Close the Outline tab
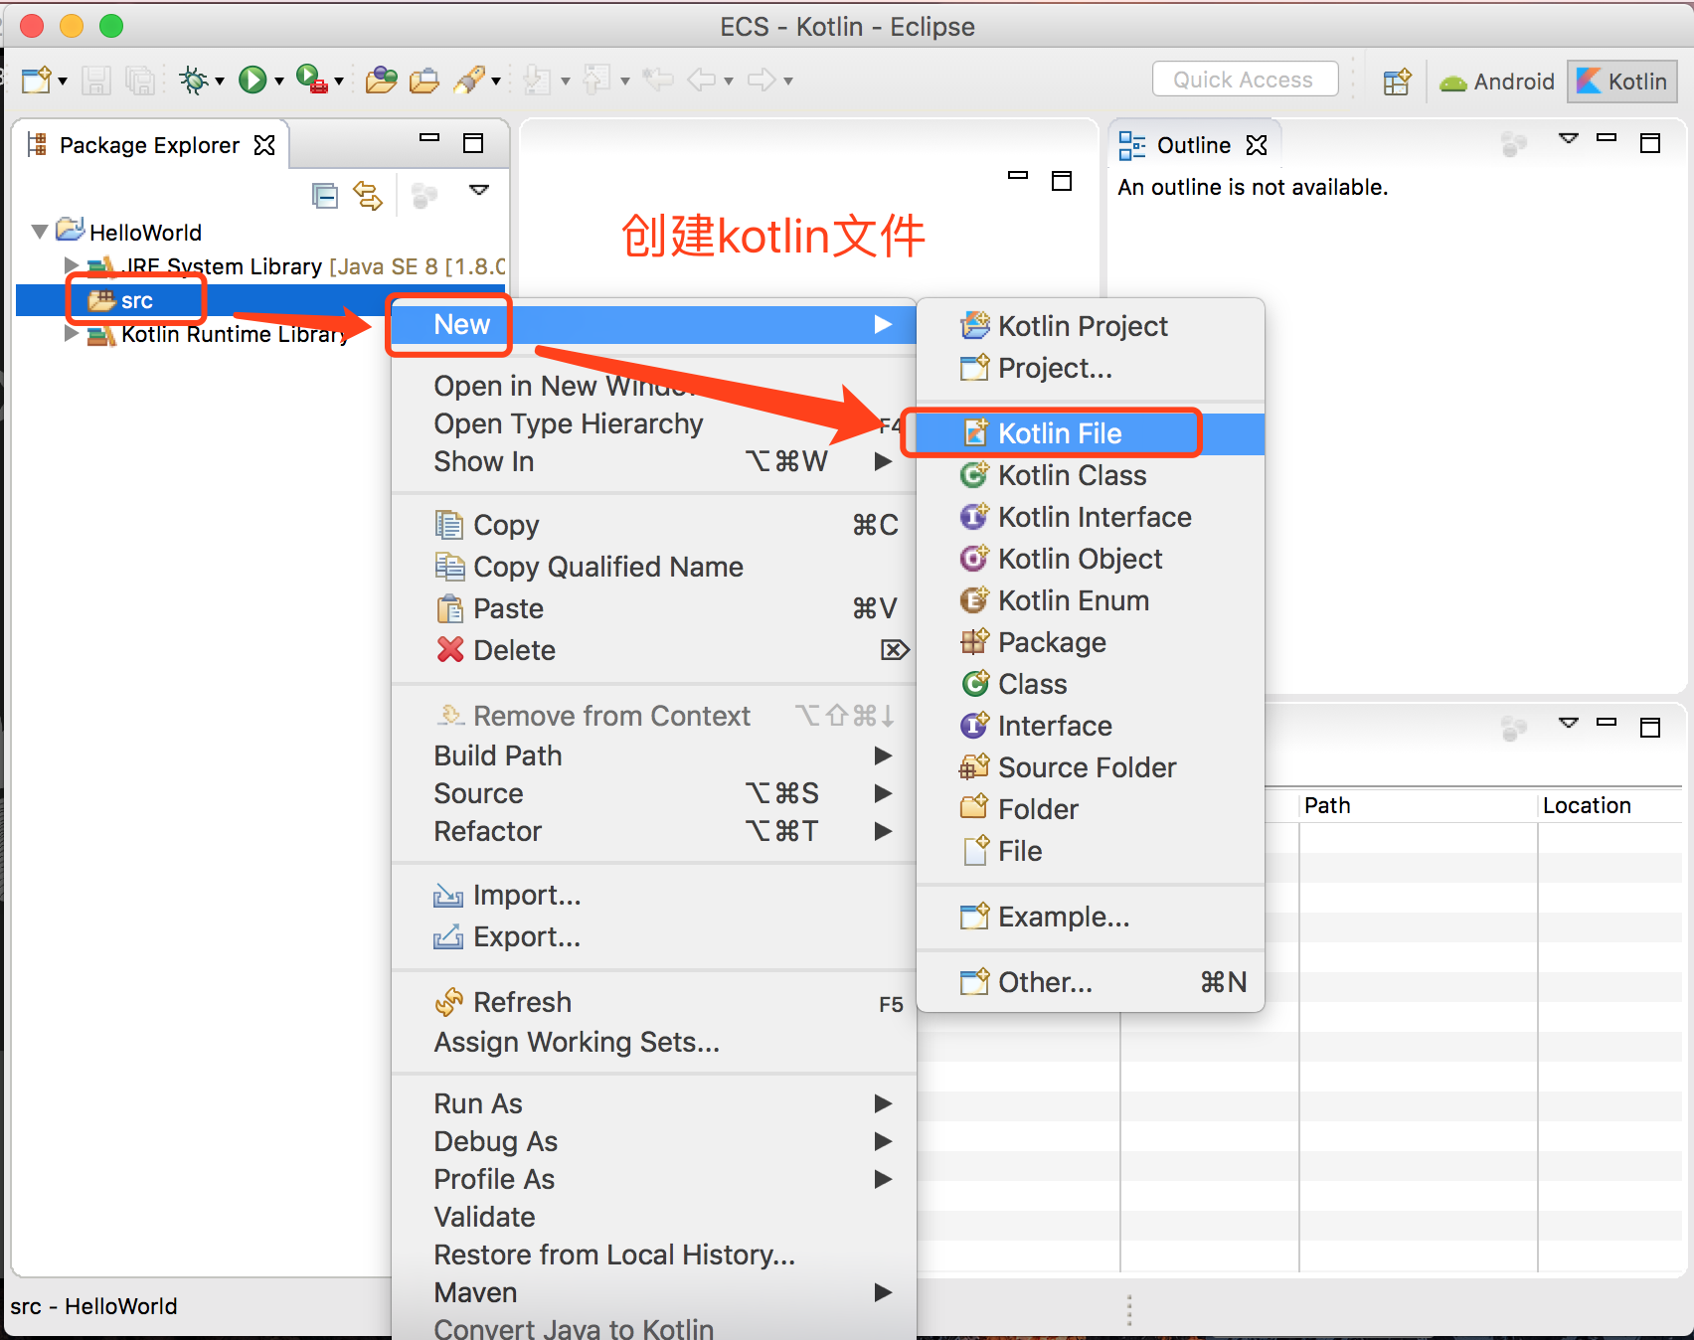The image size is (1694, 1340). [1257, 145]
